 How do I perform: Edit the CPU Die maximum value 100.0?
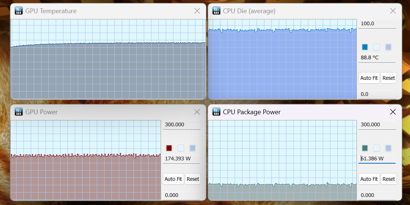[377, 24]
